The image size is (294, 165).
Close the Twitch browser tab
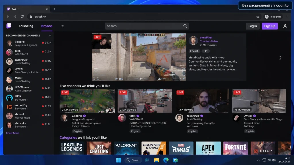tap(47, 9)
